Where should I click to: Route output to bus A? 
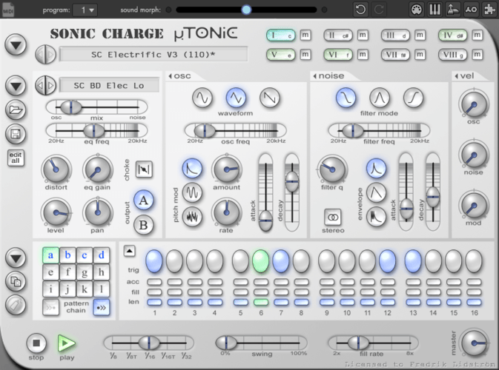[x=144, y=201]
